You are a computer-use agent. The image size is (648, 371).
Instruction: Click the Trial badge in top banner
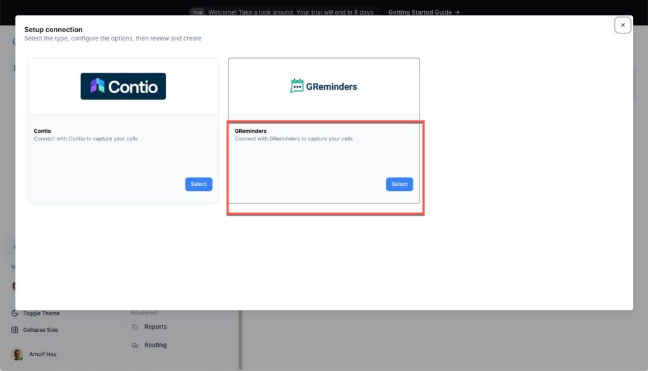[197, 12]
